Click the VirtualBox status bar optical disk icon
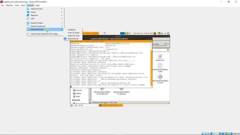The image size is (240, 135). tap(205, 133)
